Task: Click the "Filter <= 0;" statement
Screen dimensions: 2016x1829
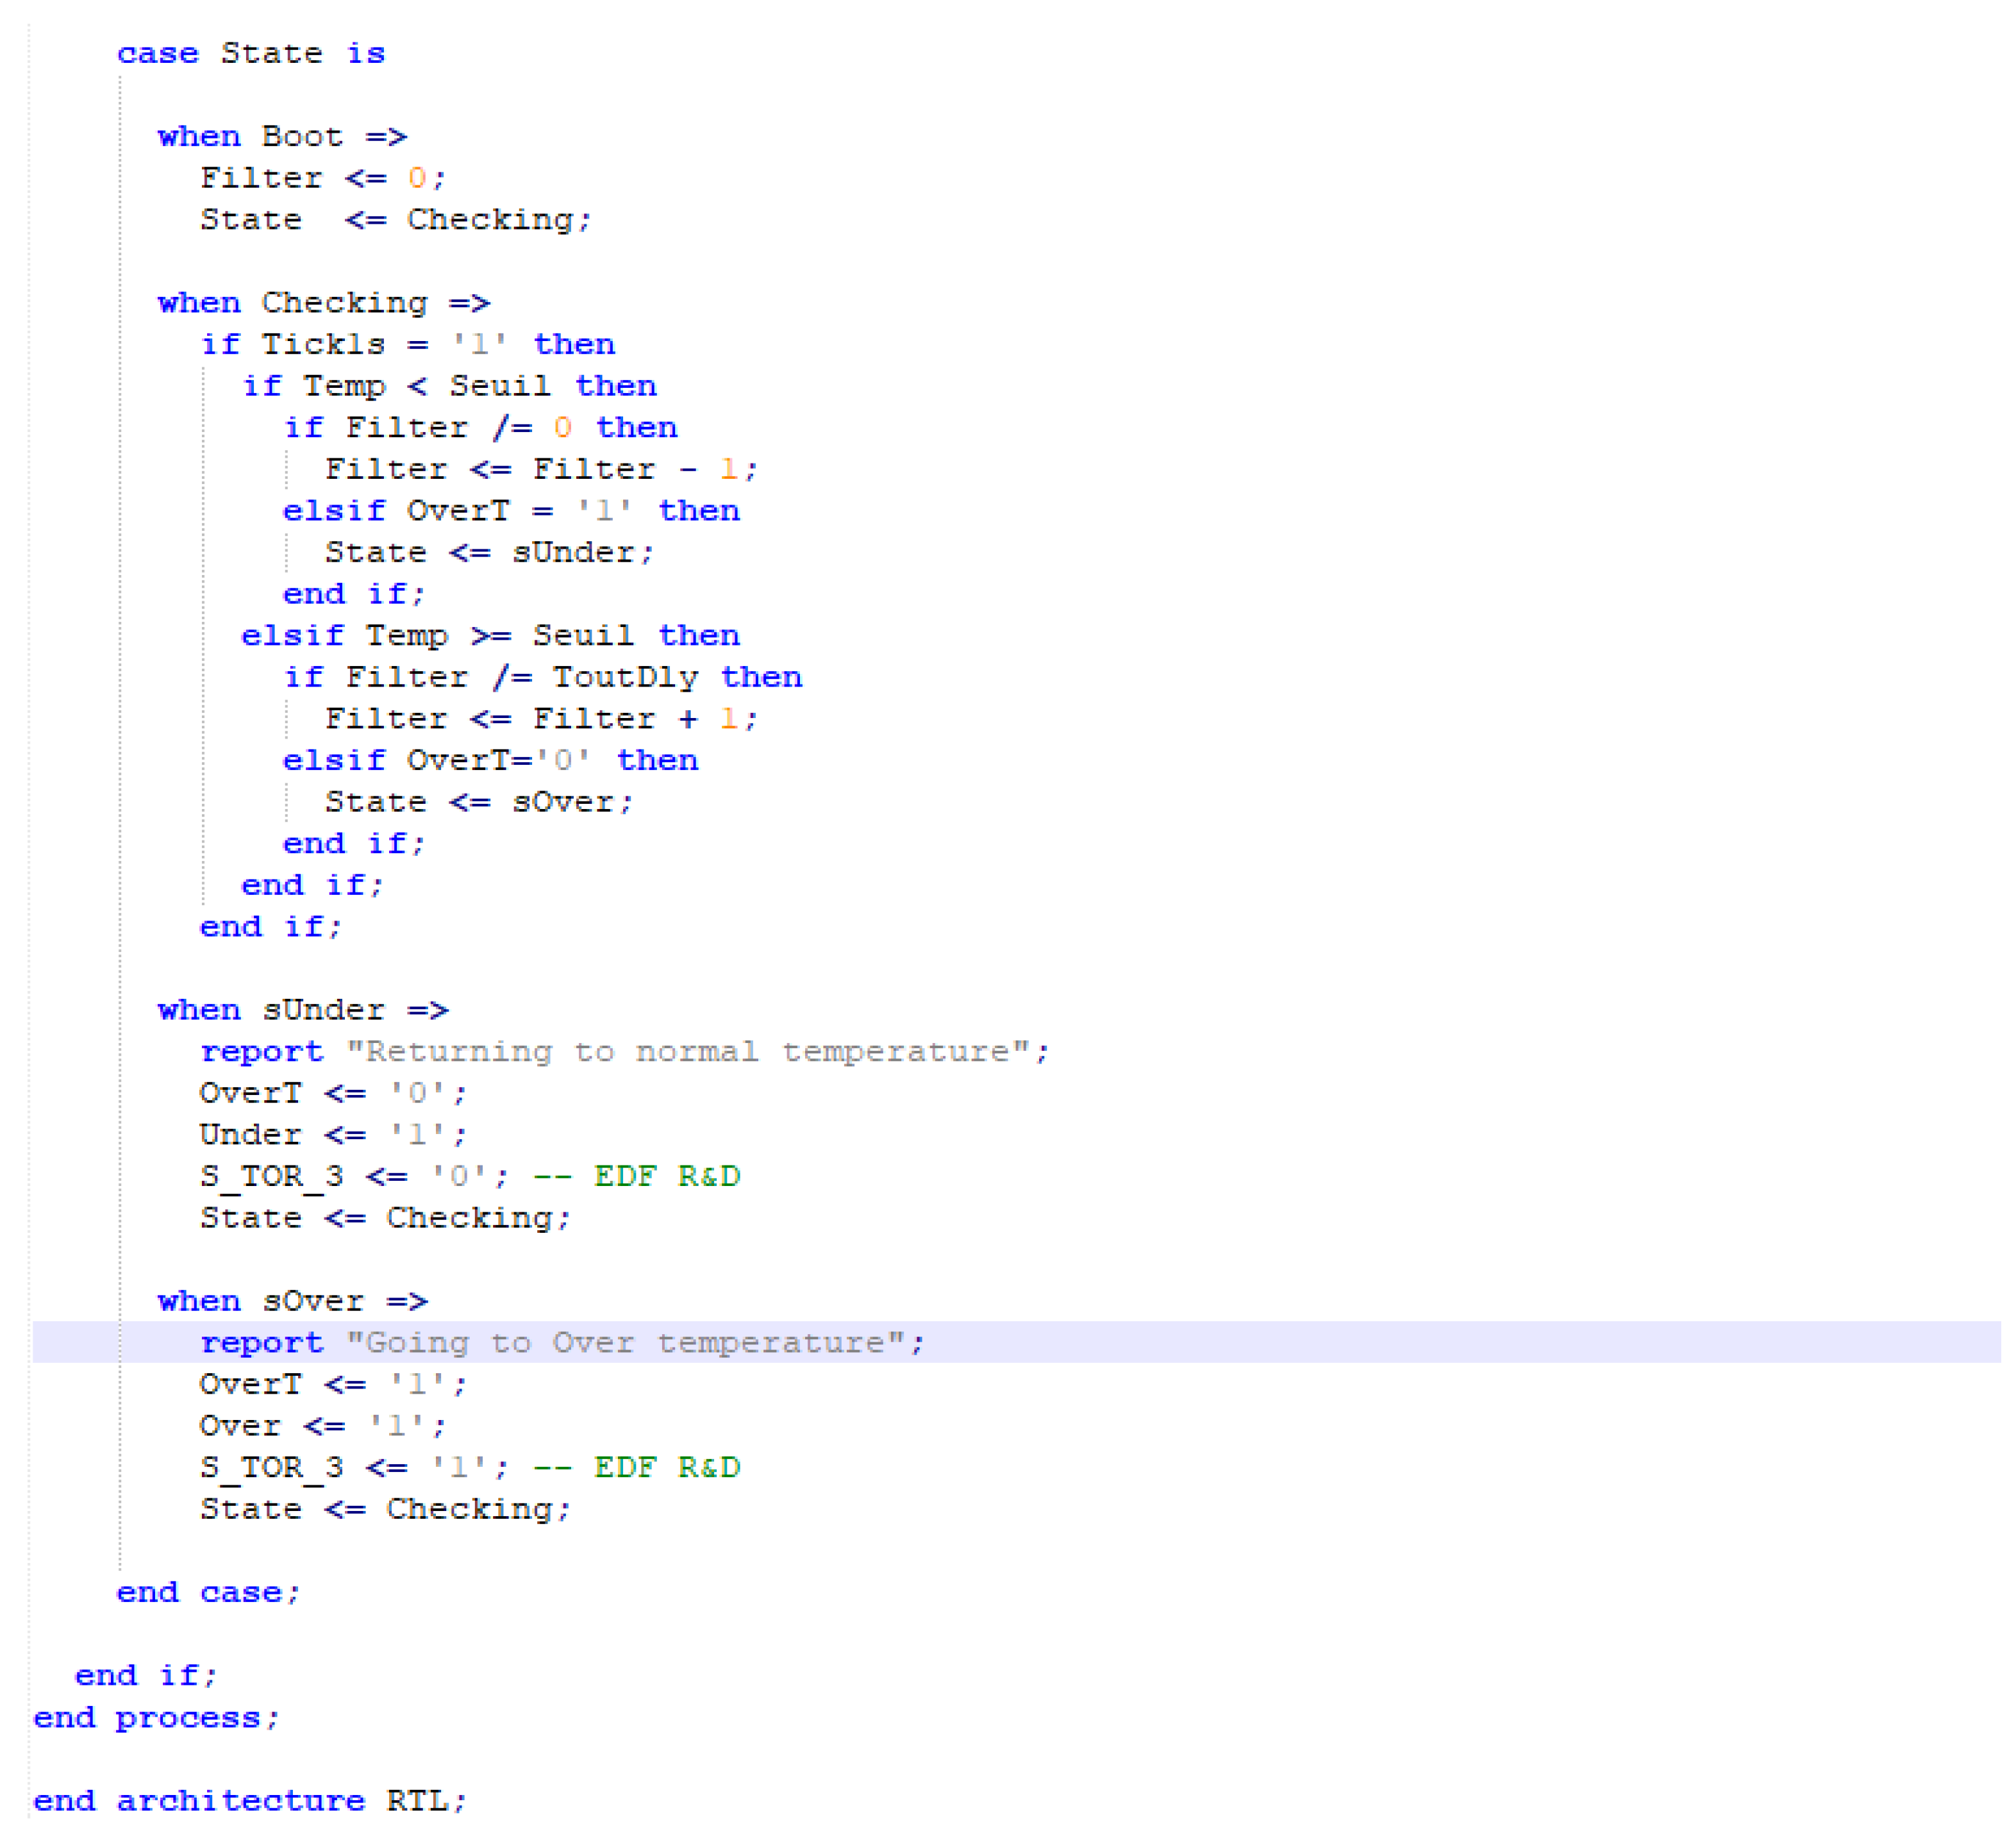Action: pos(320,177)
